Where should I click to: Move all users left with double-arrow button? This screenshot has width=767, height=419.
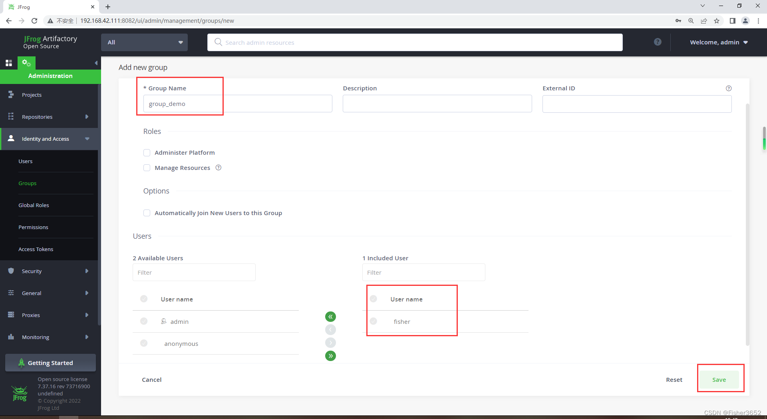point(330,317)
